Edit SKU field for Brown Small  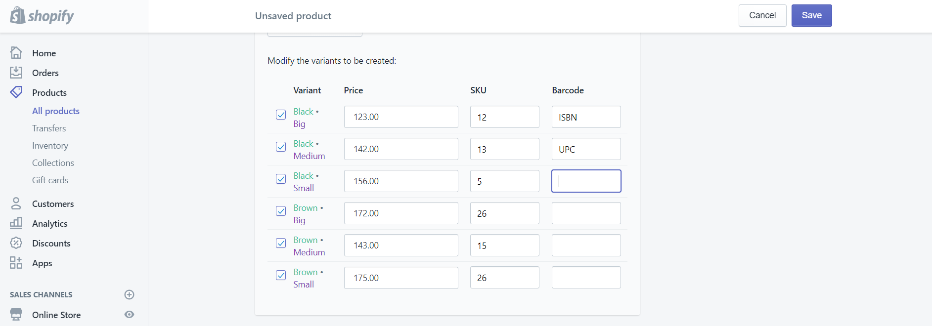pyautogui.click(x=505, y=278)
